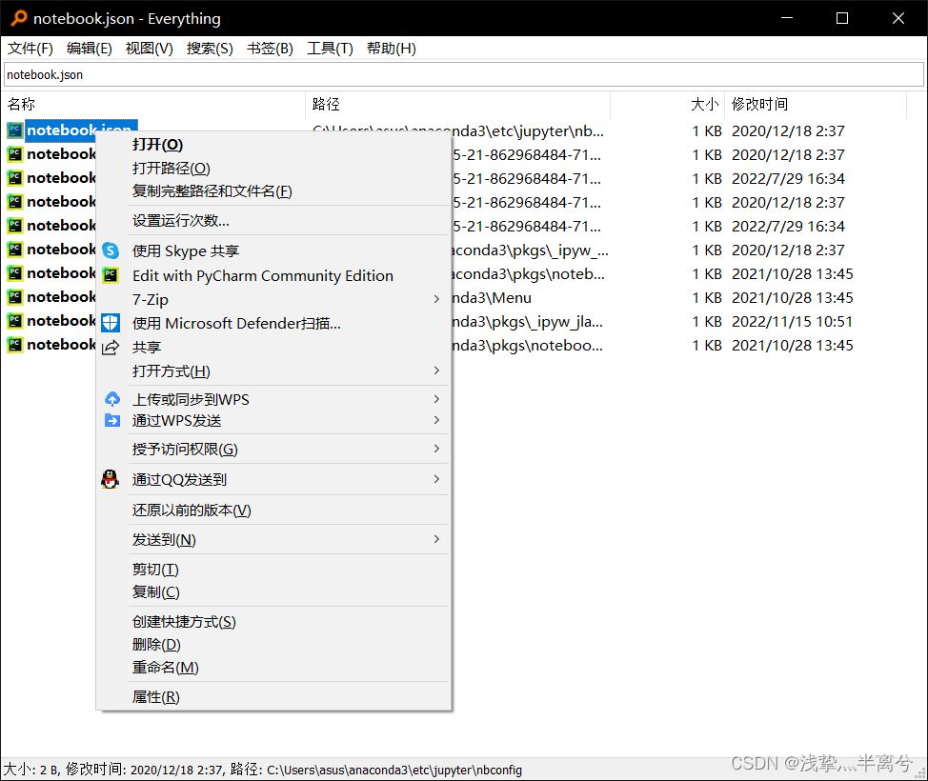The image size is (928, 781).
Task: Click the 1 KB size in the anaconda3\Menu row
Action: pos(707,297)
